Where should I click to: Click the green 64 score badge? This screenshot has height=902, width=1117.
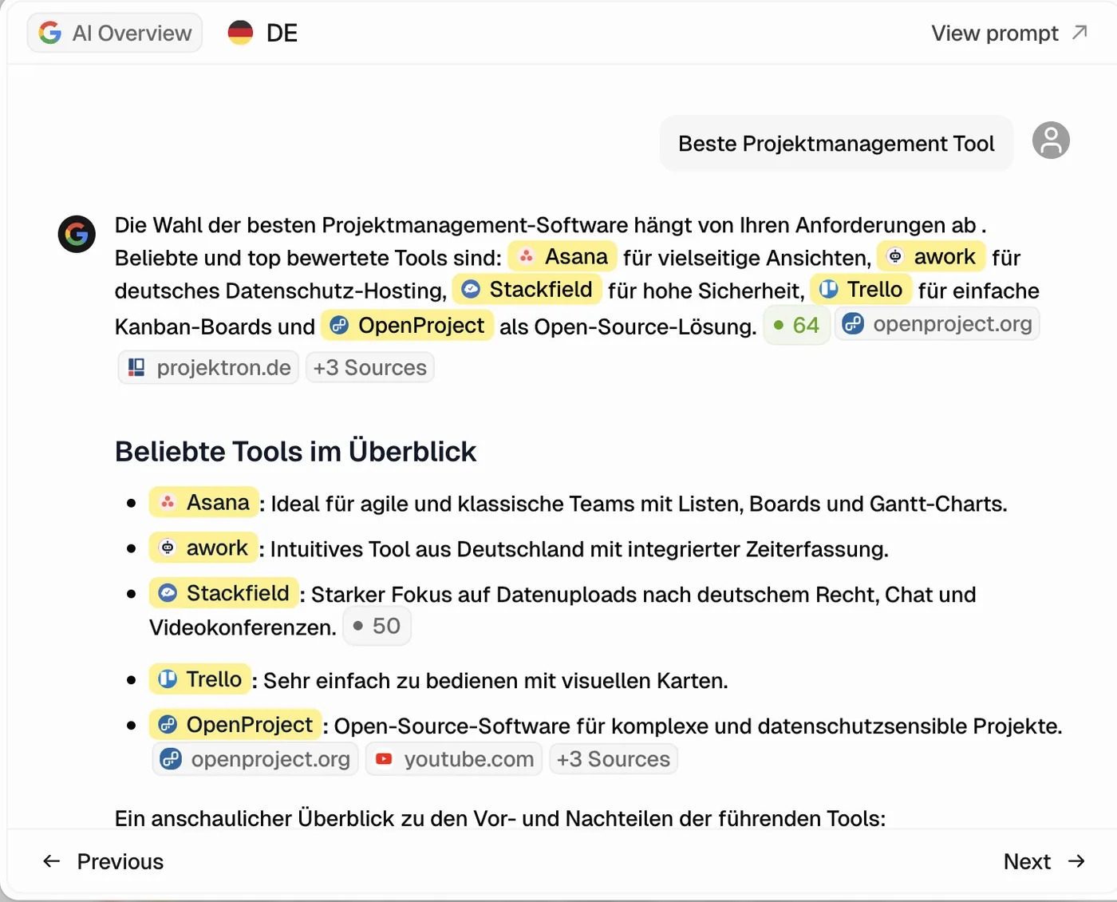[797, 326]
